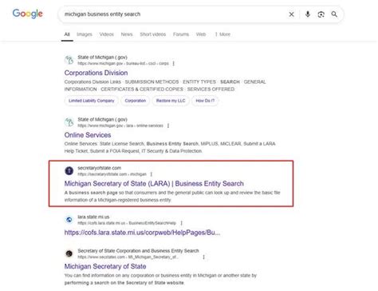378x291 pixels.
Task: Open Google Lens image search icon
Action: 321,14
